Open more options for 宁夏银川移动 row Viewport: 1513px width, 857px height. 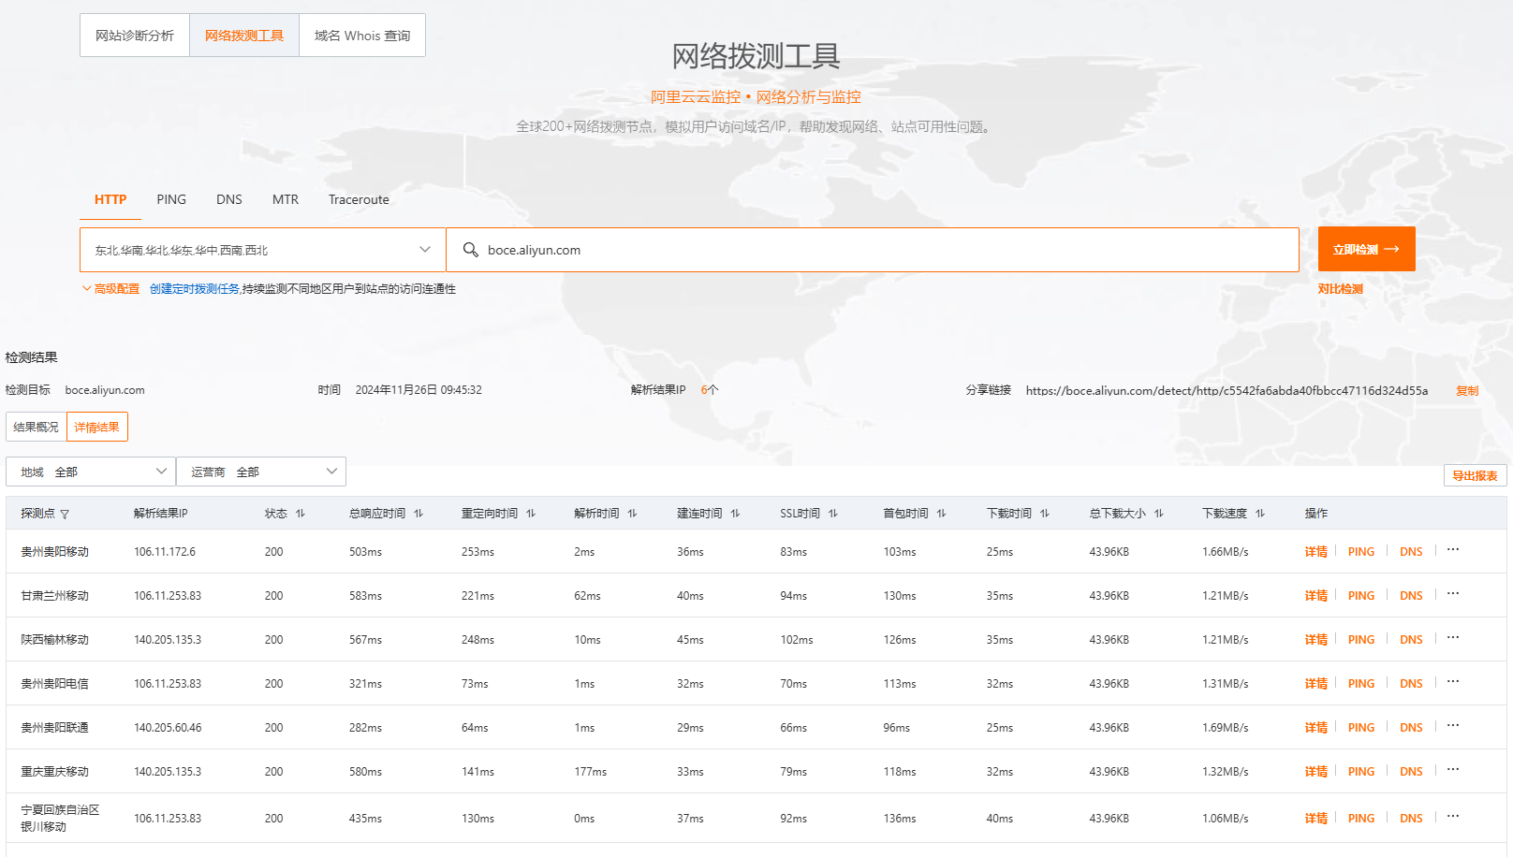pyautogui.click(x=1453, y=817)
